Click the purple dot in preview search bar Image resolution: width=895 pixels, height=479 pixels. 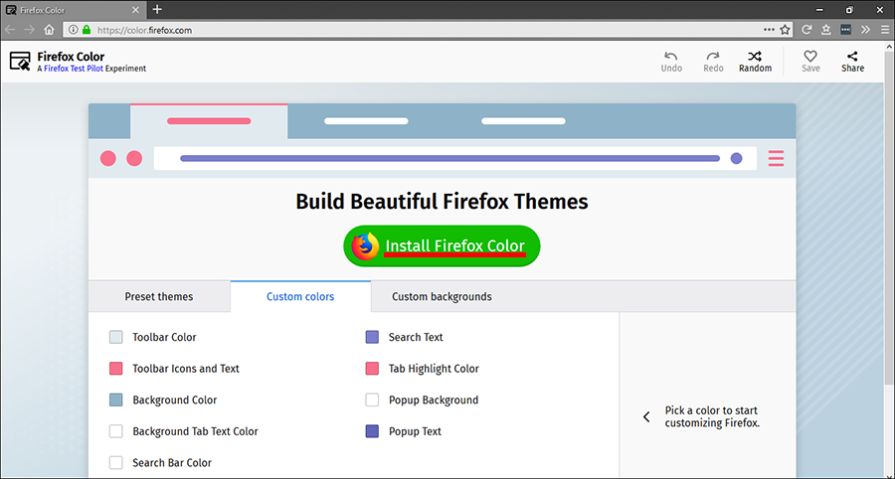point(736,158)
